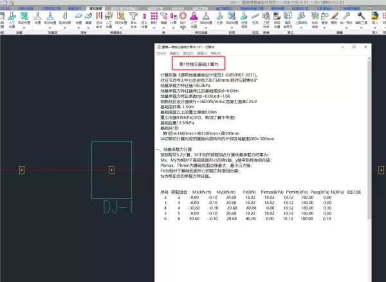The width and height of the screenshot is (386, 282).
Task: Click Mx value -30.60 in row 4
Action: [x=194, y=208]
